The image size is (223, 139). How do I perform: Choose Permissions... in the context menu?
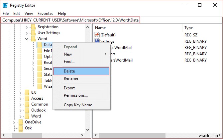pos(81,95)
